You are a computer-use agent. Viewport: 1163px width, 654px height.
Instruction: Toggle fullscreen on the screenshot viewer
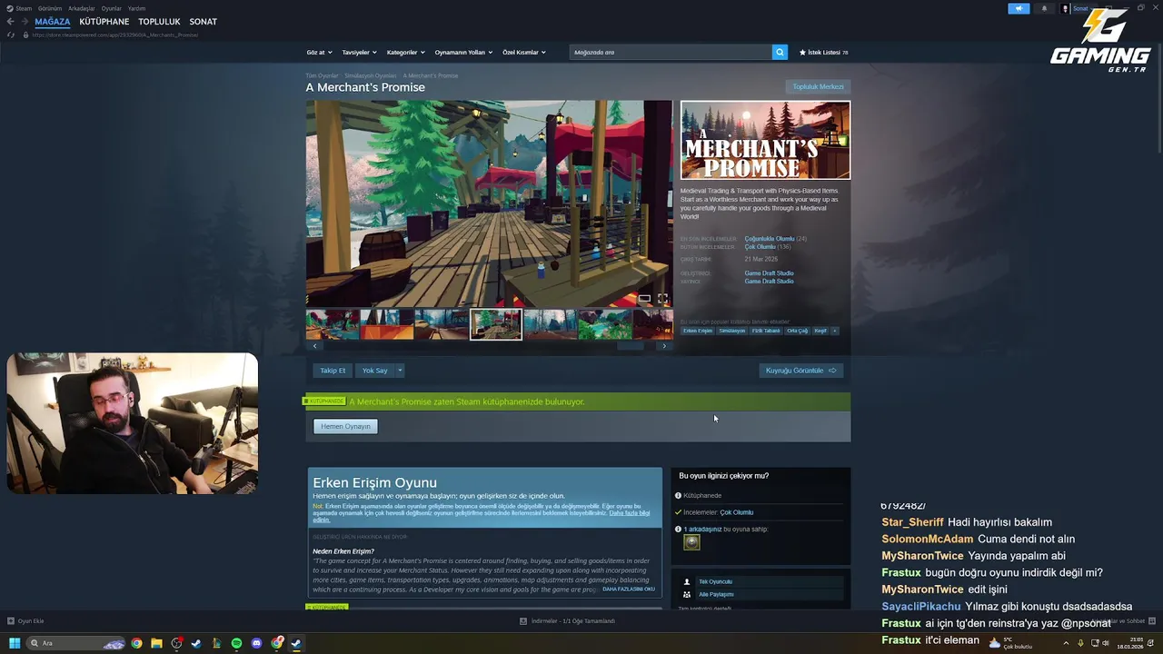pyautogui.click(x=662, y=299)
